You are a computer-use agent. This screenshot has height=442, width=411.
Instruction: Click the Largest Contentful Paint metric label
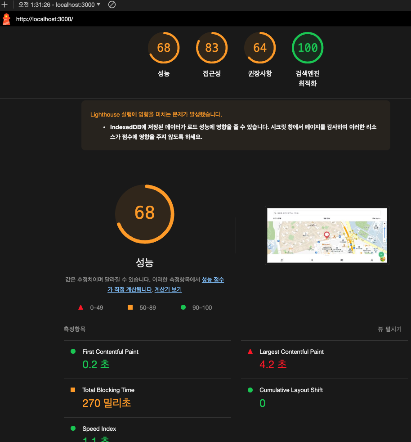[x=291, y=352]
